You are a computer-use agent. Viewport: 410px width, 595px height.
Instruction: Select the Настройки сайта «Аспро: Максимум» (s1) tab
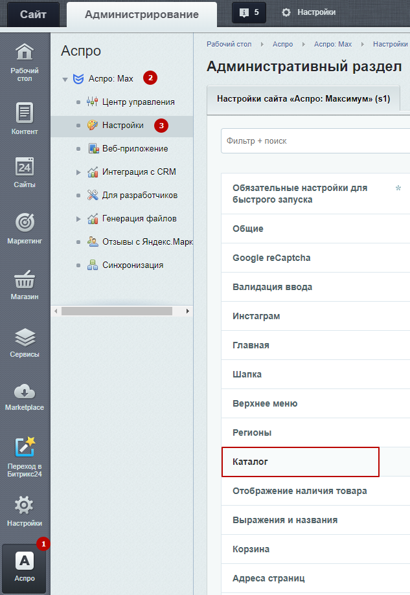[x=303, y=99]
